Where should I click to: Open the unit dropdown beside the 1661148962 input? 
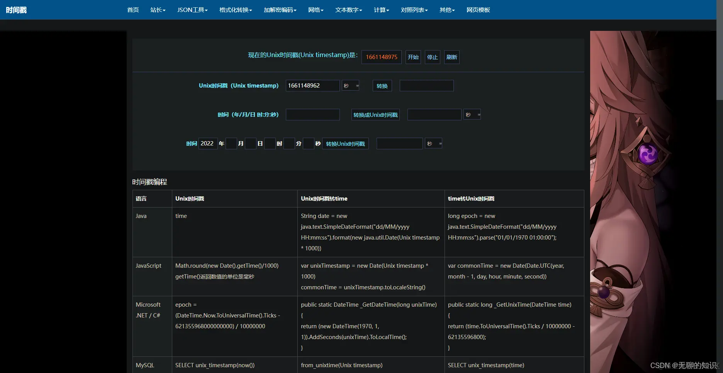[351, 86]
